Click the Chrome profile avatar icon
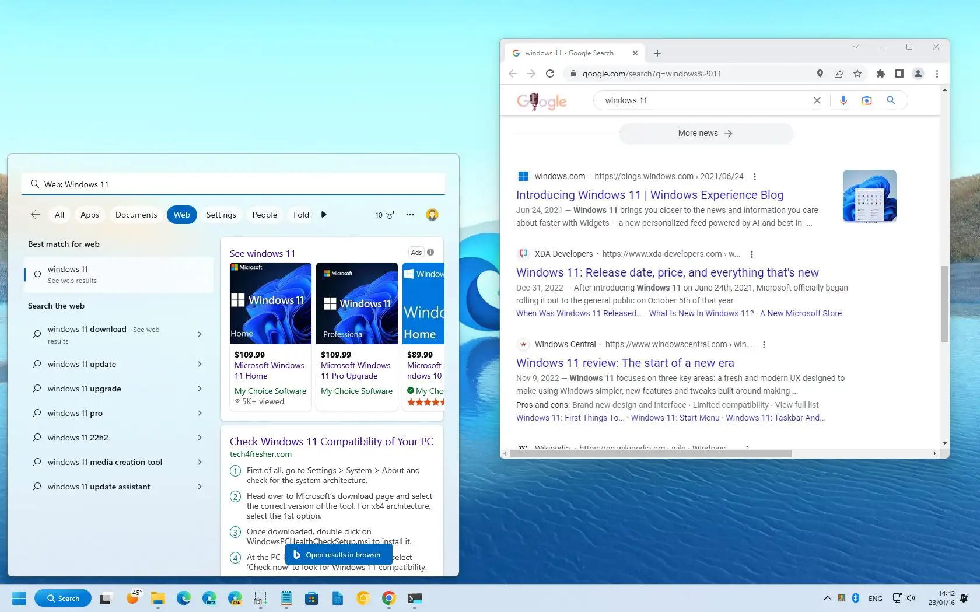 tap(918, 74)
